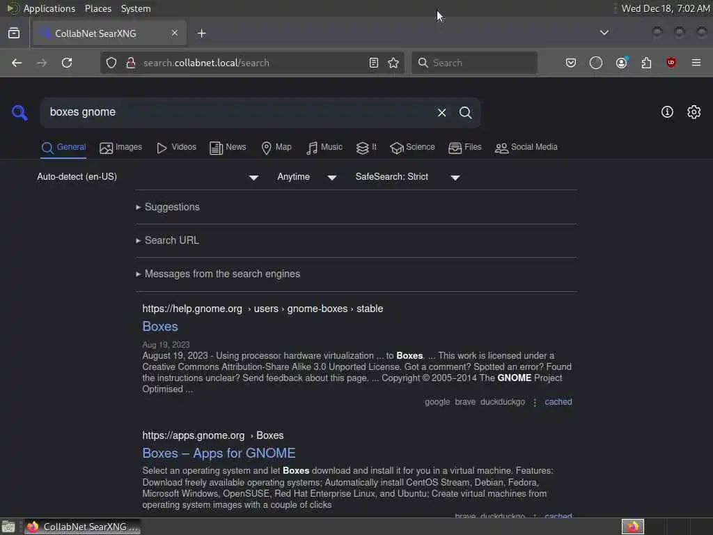Click the brave engine label of Boxes result
713x535 pixels.
coord(465,402)
